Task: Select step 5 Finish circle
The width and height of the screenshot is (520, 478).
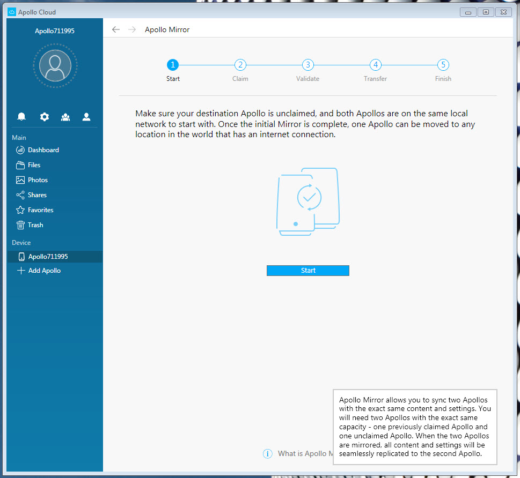Action: 443,65
